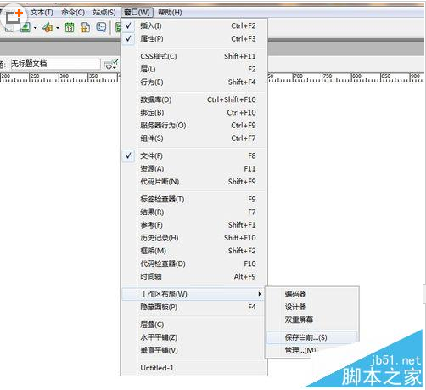Open the 帮助(H) menu
This screenshot has width=426, height=390.
coord(170,13)
